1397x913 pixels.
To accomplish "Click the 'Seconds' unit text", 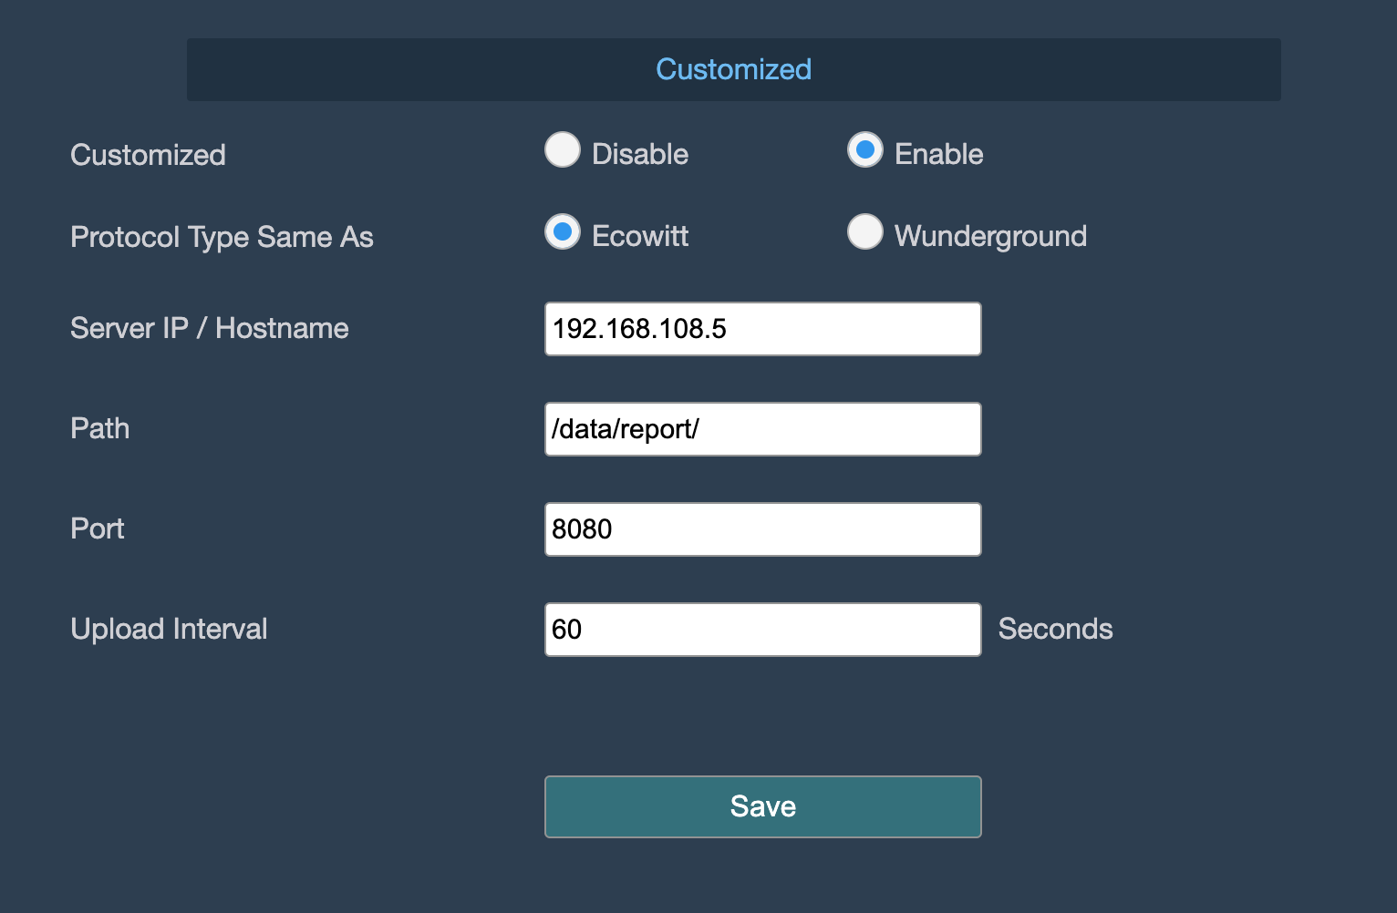I will [1055, 629].
